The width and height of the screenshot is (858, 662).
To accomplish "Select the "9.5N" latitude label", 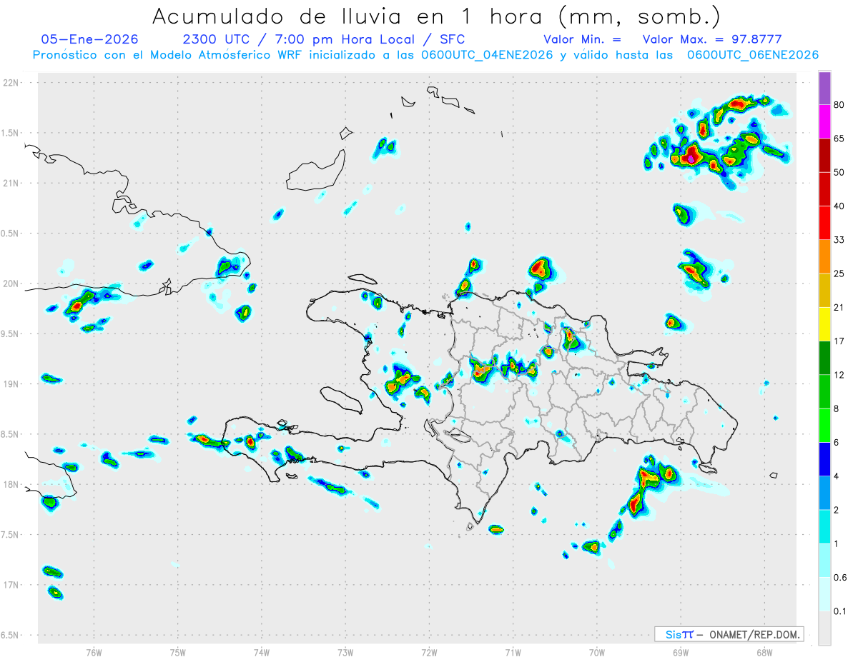I will [11, 333].
